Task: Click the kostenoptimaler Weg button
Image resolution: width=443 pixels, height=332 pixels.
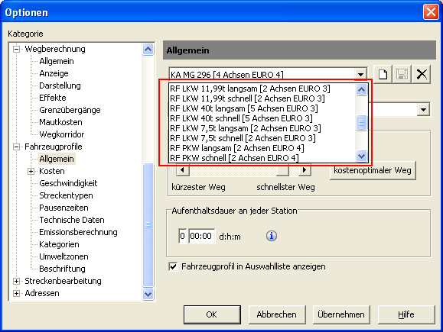Action: [x=373, y=170]
